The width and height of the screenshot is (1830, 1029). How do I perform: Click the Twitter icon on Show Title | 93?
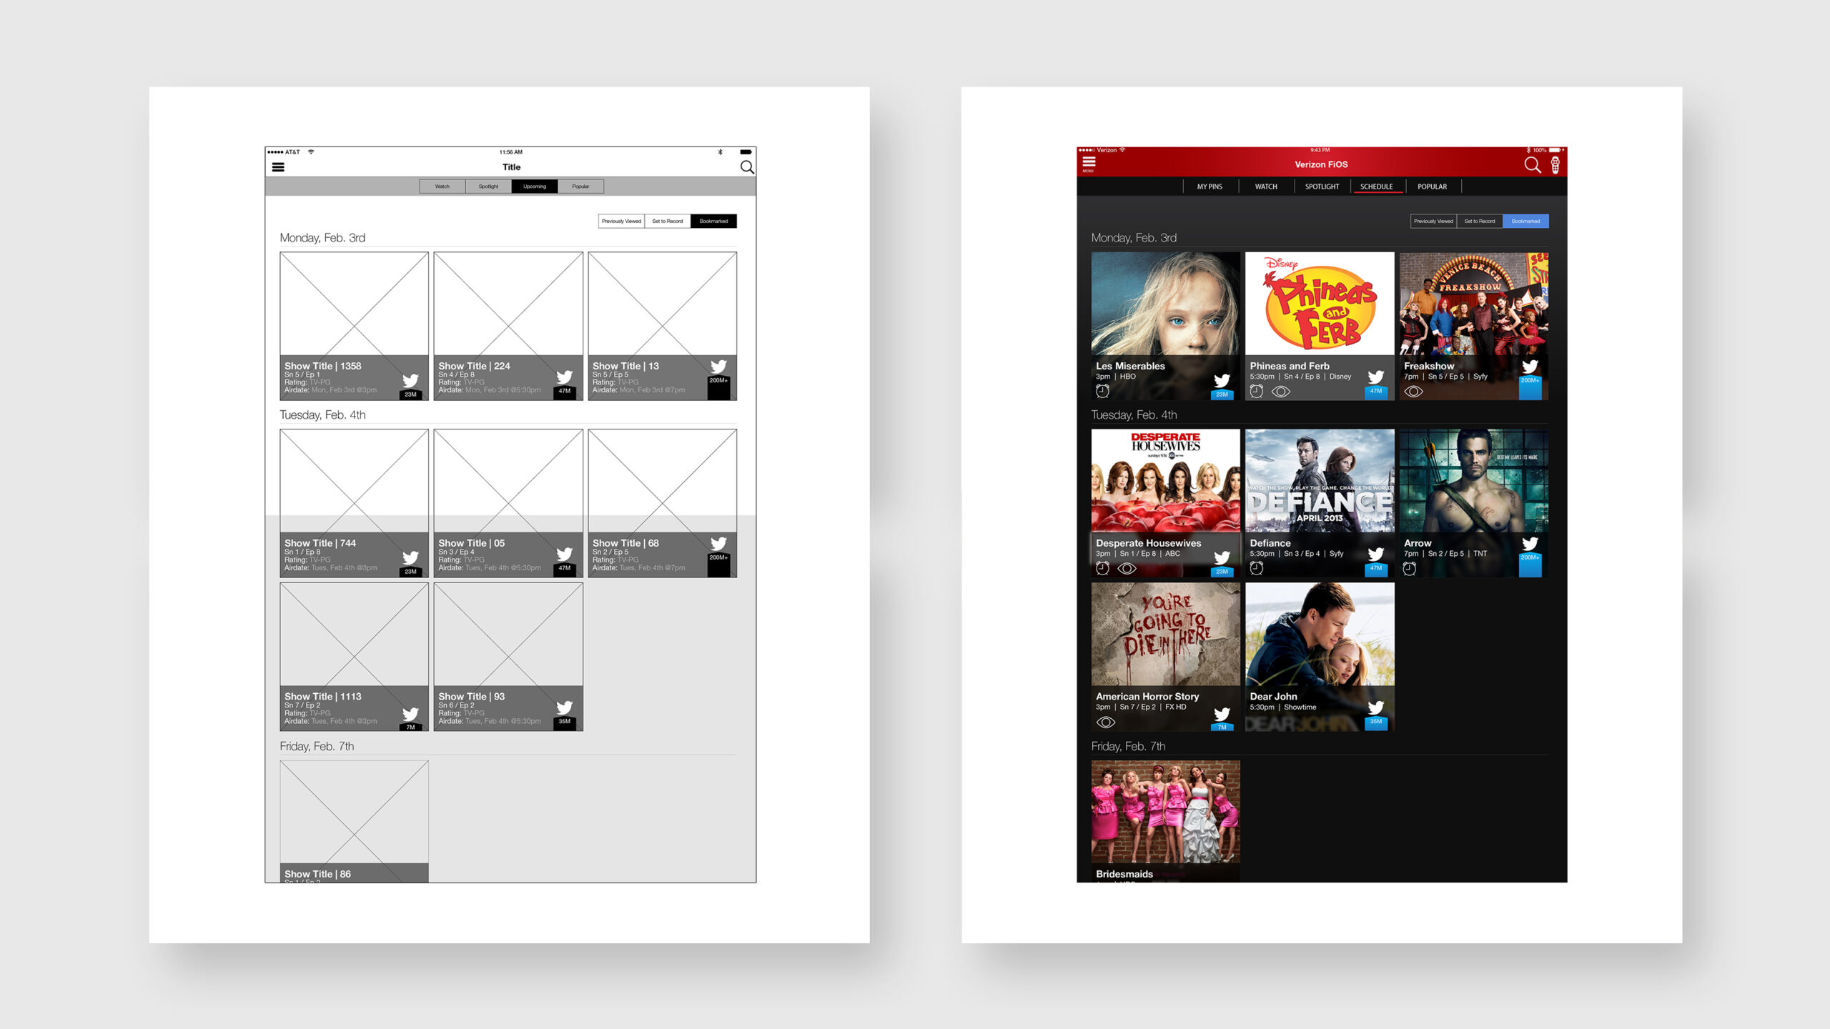coord(565,707)
